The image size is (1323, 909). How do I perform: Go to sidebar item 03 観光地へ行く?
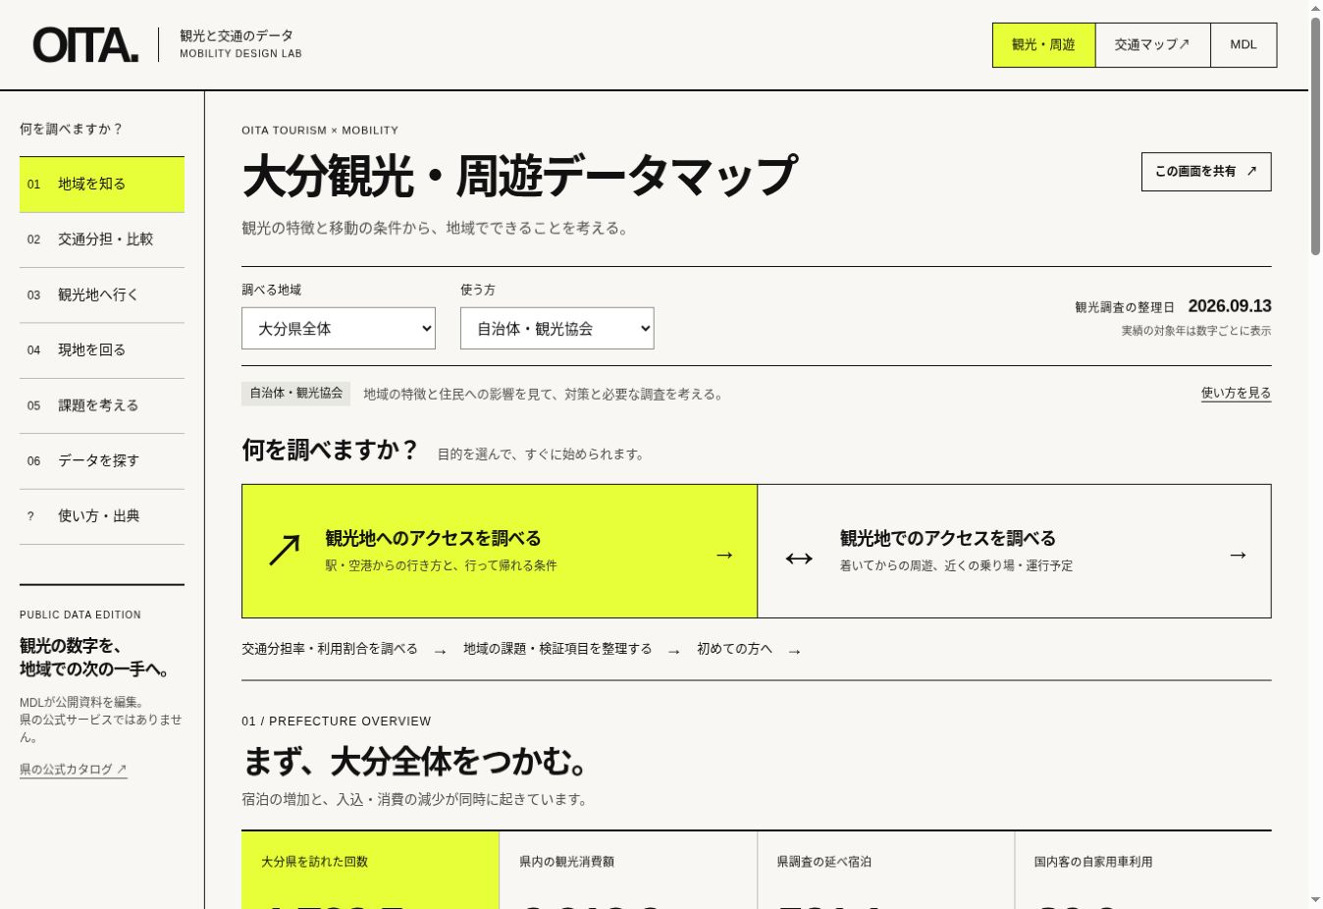click(102, 295)
